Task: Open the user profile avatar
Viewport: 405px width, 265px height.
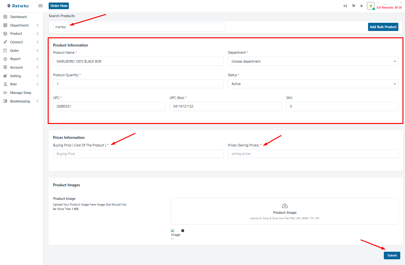Action: pyautogui.click(x=371, y=6)
